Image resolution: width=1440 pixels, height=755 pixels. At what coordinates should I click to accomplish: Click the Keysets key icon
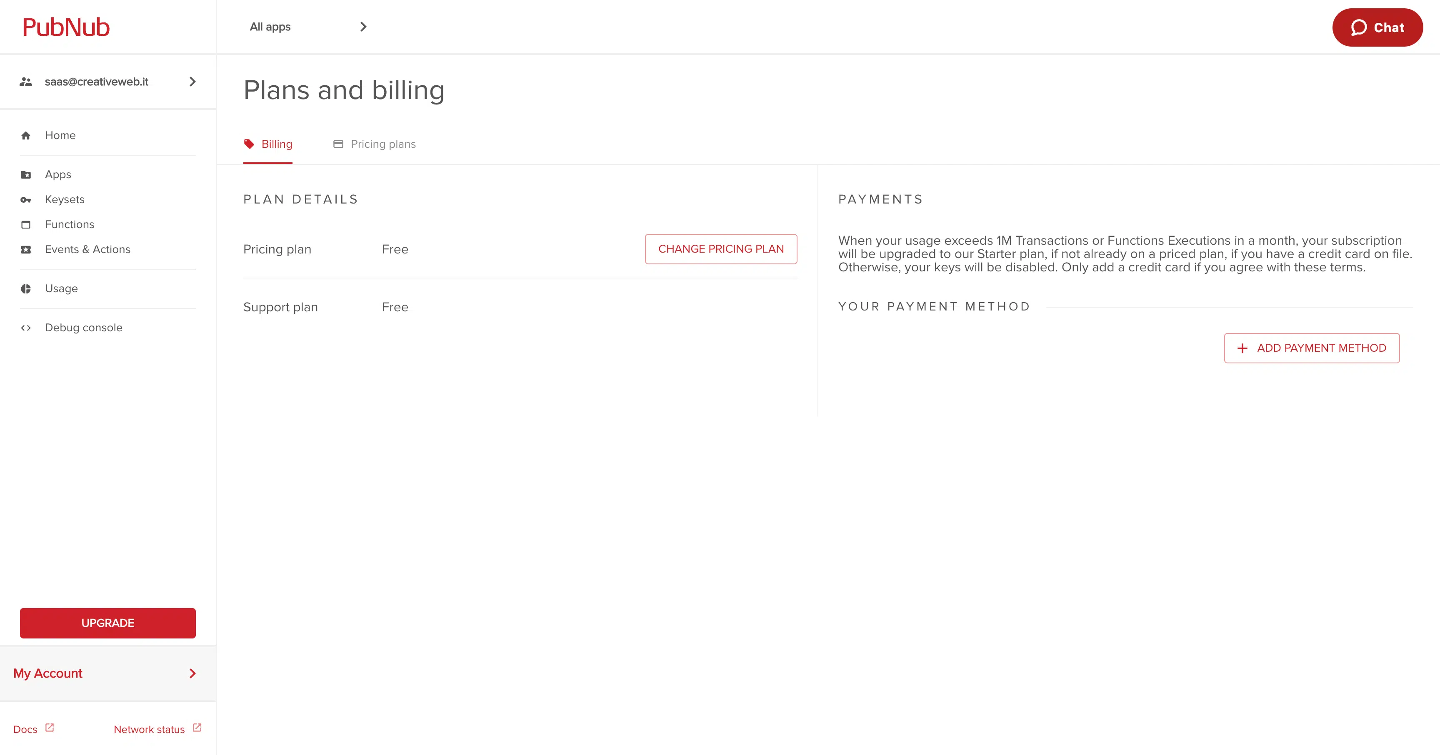coord(26,200)
